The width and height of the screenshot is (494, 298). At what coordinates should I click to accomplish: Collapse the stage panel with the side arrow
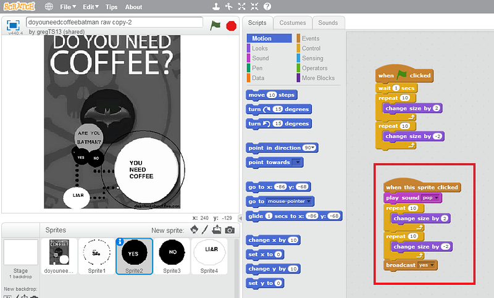point(240,218)
